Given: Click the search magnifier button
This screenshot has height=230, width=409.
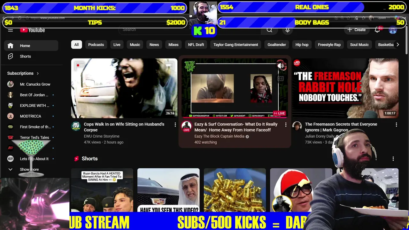Looking at the screenshot, I should coord(269,30).
